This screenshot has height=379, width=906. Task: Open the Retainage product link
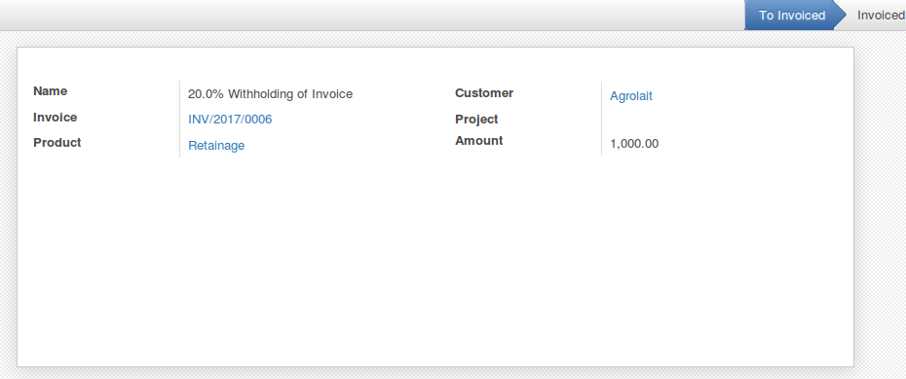pos(216,145)
